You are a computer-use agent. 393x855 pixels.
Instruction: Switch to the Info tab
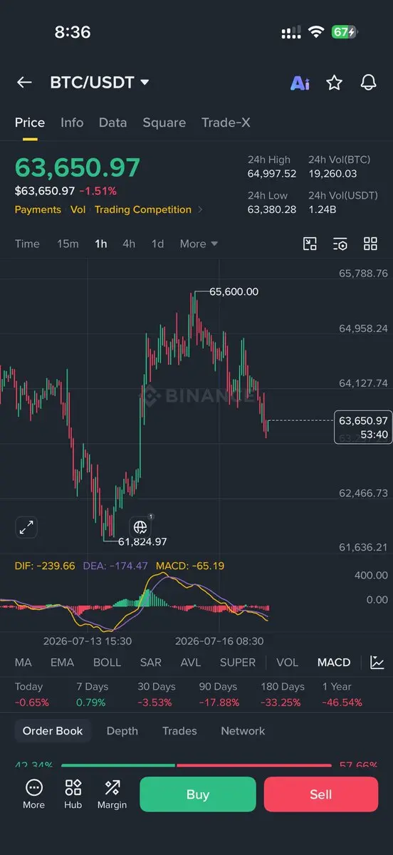tap(72, 123)
